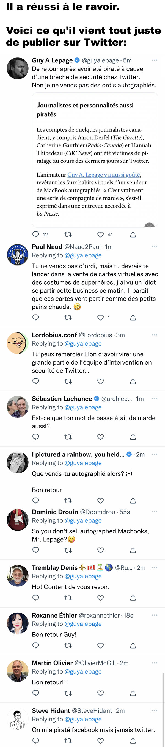Open Sébastien Lachance's profile name
This screenshot has height=747, width=165.
62,399
